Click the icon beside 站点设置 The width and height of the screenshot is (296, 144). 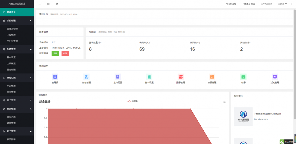coord(4,78)
